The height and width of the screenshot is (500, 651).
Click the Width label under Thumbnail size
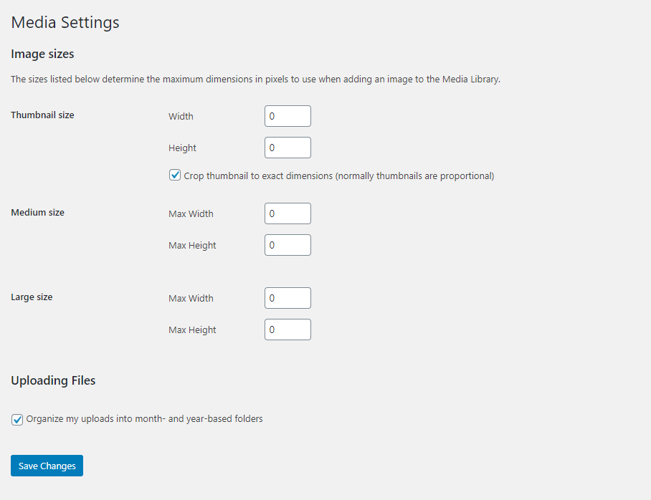pos(181,116)
